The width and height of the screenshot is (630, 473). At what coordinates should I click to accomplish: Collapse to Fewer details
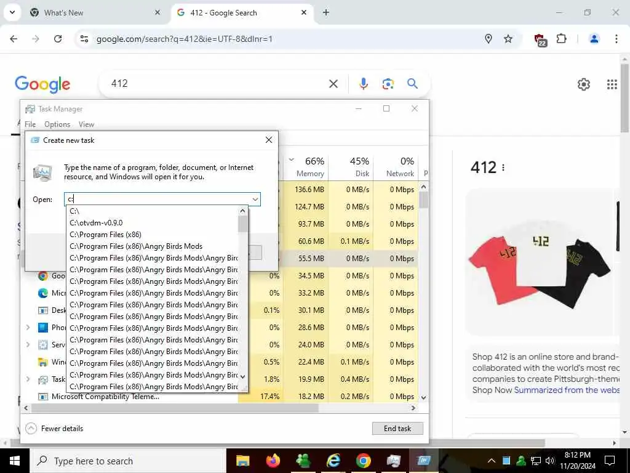click(54, 429)
